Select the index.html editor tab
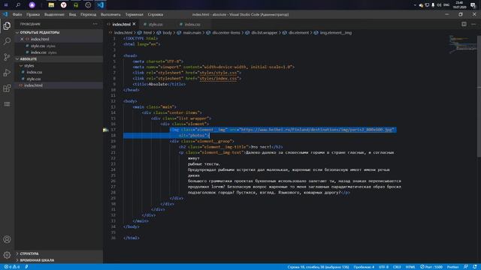This screenshot has height=270, width=481. pyautogui.click(x=121, y=24)
